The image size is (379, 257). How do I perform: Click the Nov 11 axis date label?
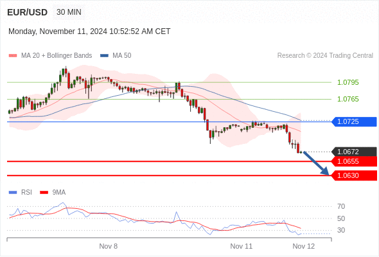click(x=242, y=246)
